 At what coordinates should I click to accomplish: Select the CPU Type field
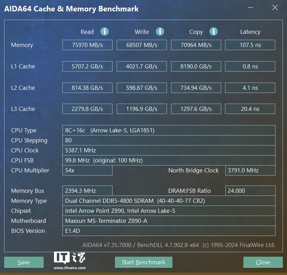click(x=169, y=130)
